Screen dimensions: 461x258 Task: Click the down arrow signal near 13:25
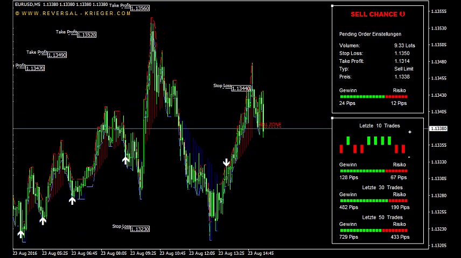click(226, 162)
